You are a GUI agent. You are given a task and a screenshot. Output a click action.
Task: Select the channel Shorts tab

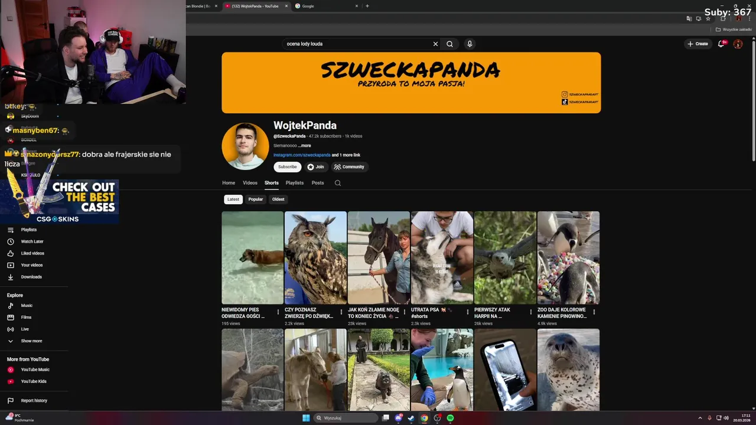click(271, 183)
